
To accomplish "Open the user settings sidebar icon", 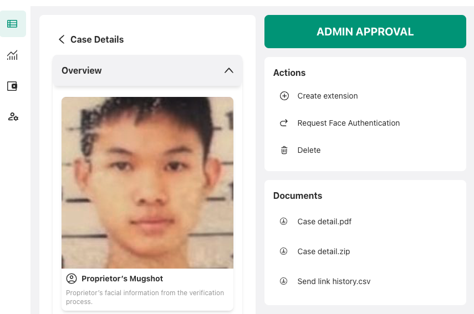I will point(13,116).
